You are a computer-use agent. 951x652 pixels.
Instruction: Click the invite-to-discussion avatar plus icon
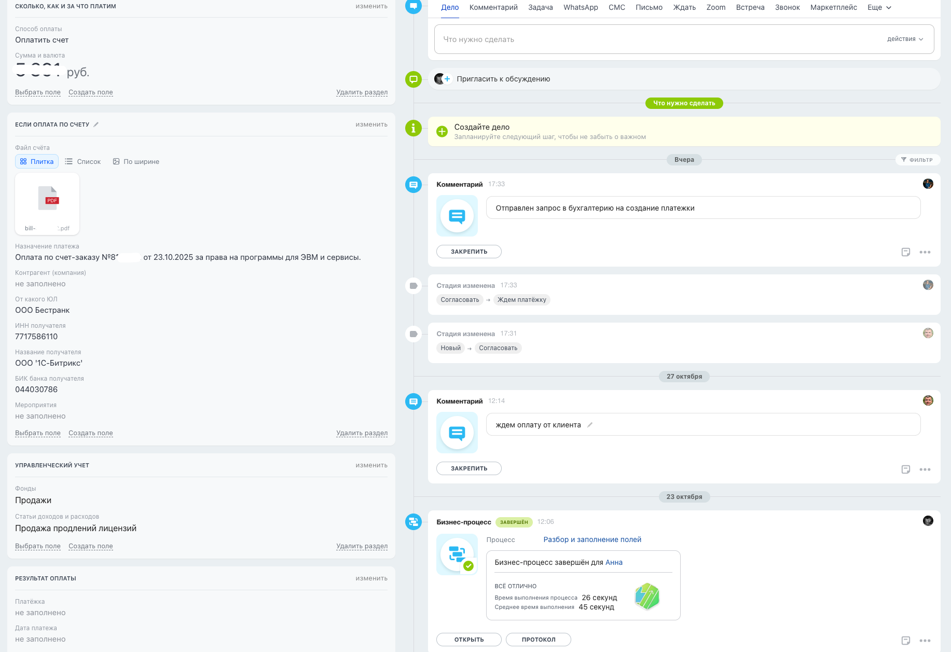coord(442,79)
